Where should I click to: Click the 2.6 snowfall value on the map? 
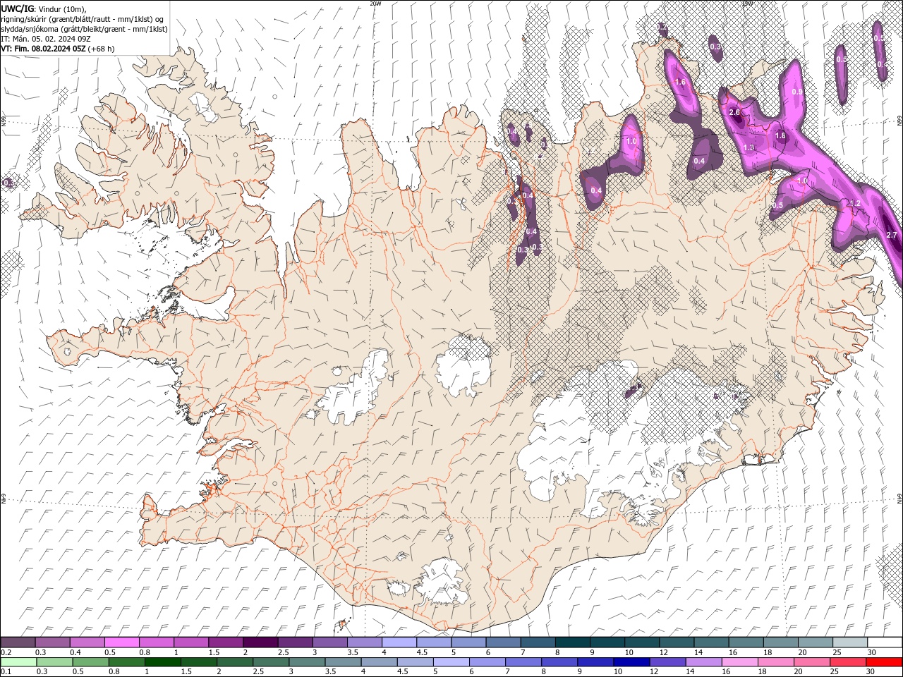click(x=734, y=113)
